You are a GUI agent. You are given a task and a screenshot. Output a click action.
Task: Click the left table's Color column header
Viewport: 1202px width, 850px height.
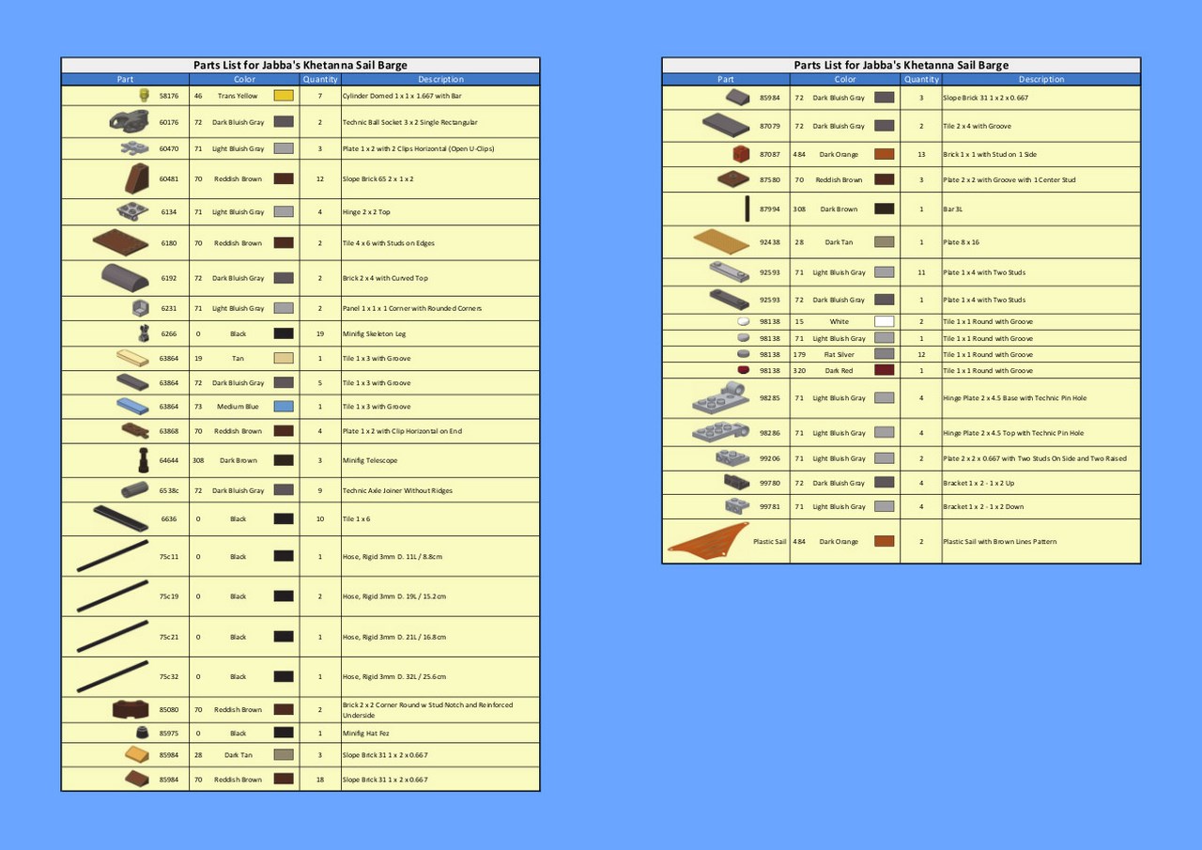(244, 80)
